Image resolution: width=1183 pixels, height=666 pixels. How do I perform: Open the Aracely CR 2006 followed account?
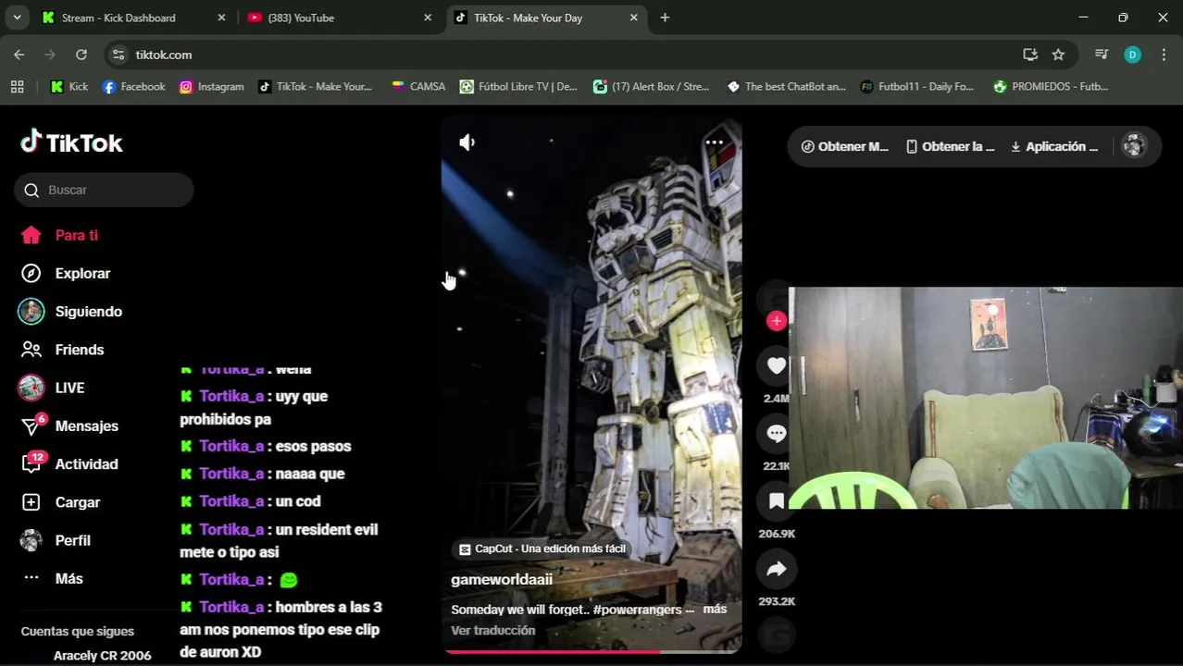coord(102,655)
